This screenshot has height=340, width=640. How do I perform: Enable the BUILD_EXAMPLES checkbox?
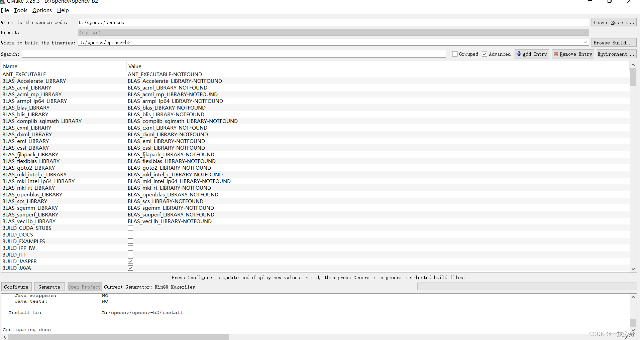130,241
